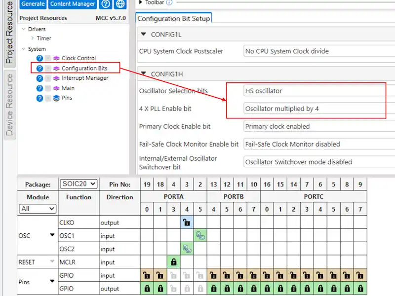
Task: Toggle GPIO input lock for RC3
Action: coord(307,275)
